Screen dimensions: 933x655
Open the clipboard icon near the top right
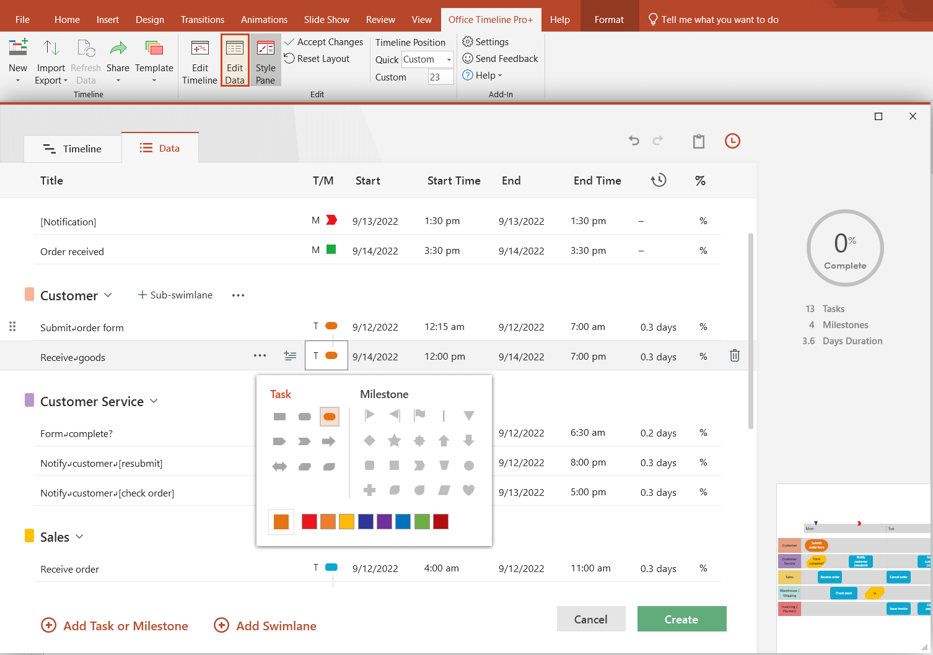pyautogui.click(x=699, y=141)
